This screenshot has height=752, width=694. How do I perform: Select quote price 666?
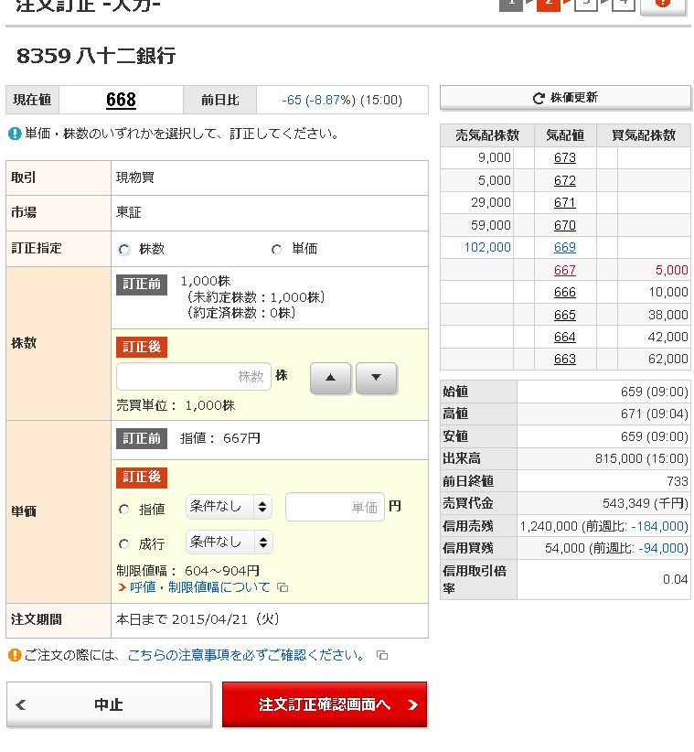[564, 292]
